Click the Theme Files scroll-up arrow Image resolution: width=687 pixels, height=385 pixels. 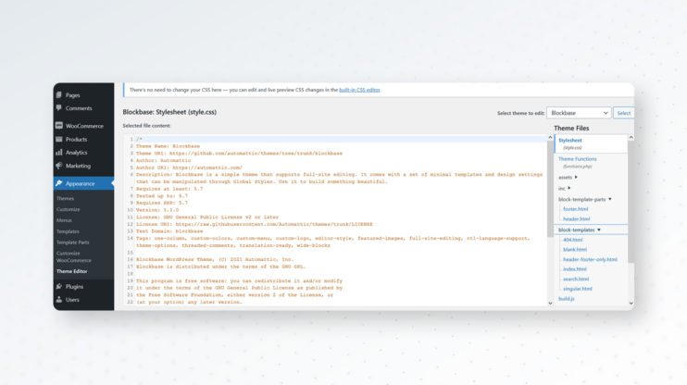[631, 138]
